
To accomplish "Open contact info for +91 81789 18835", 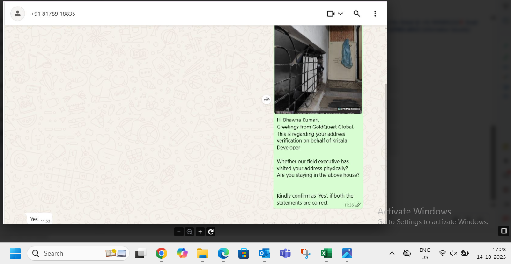I will pyautogui.click(x=53, y=14).
